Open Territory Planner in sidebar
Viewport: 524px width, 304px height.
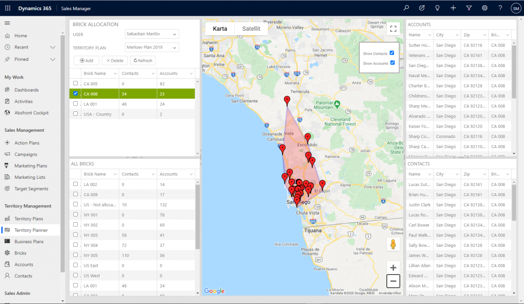31,230
